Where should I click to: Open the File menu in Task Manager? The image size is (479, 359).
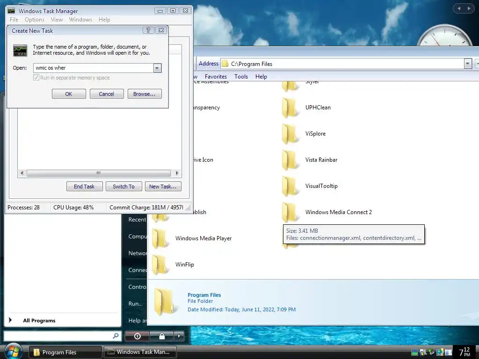[x=14, y=20]
